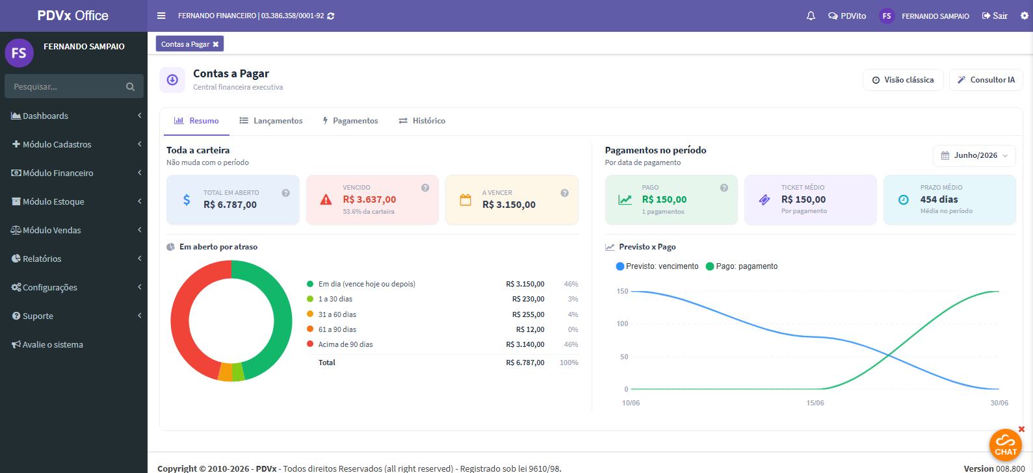
Task: Click the PDVx link in footer
Action: (266, 468)
